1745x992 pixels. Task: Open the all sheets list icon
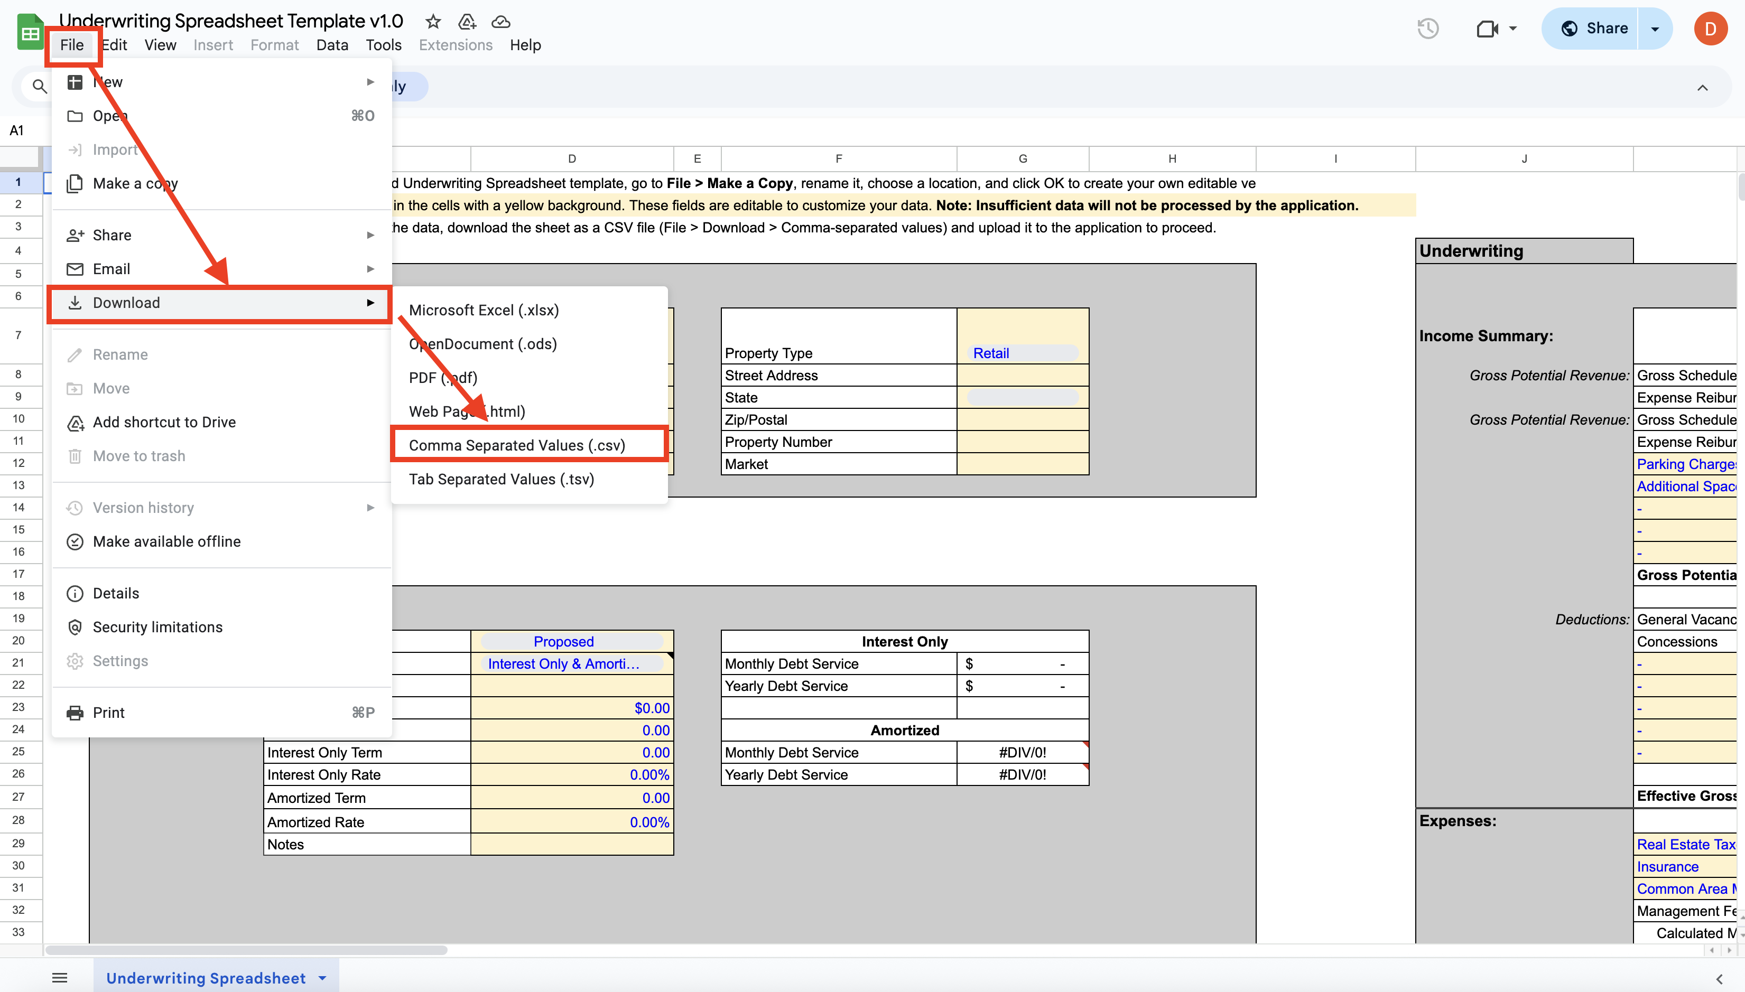pos(60,978)
